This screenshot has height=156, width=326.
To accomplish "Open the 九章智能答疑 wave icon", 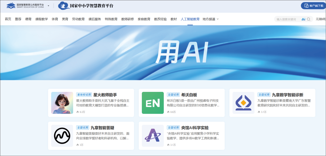I will coord(62,136).
